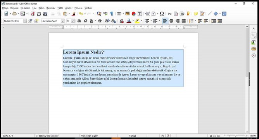Open the font color dropdown arrow
The height and width of the screenshot is (139, 259).
[x=133, y=21]
